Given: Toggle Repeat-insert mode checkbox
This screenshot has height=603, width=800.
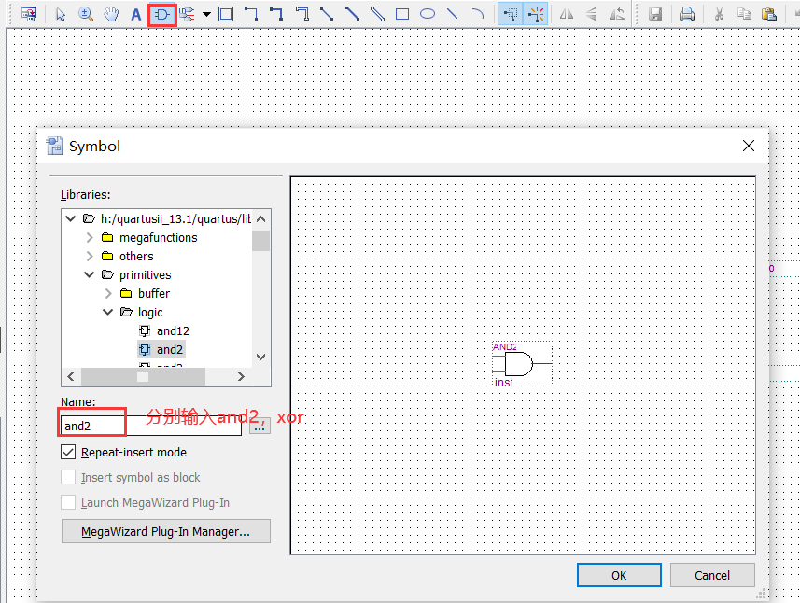Looking at the screenshot, I should 68,453.
